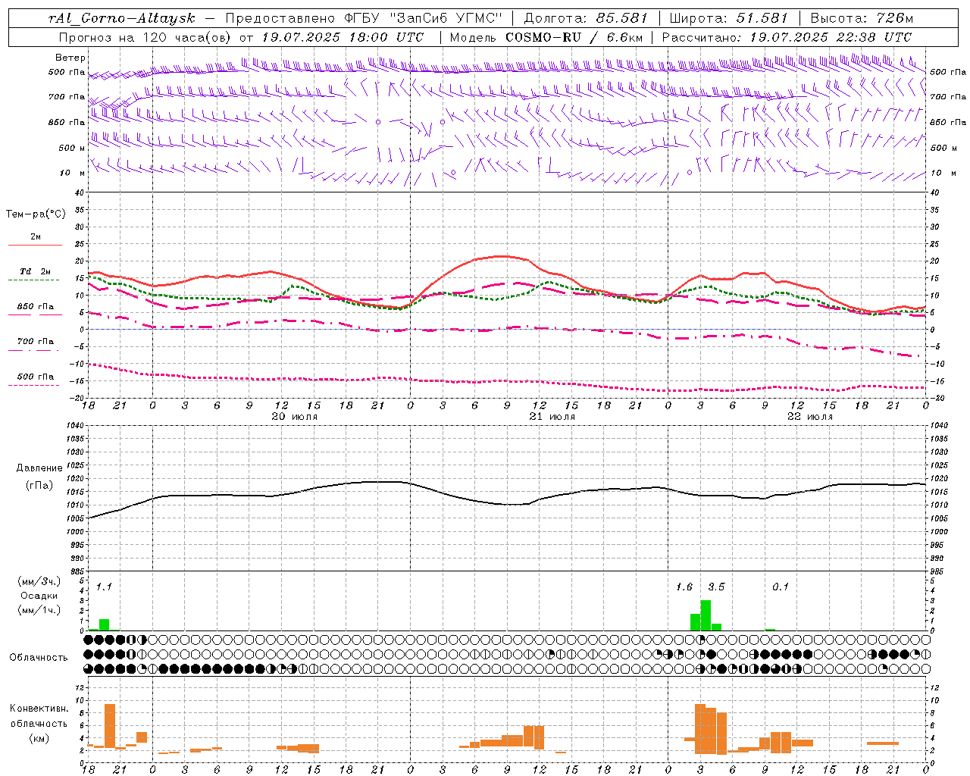Click the forecast start time 19.07.2025 18:00 UTC
The height and width of the screenshot is (776, 970).
342,37
